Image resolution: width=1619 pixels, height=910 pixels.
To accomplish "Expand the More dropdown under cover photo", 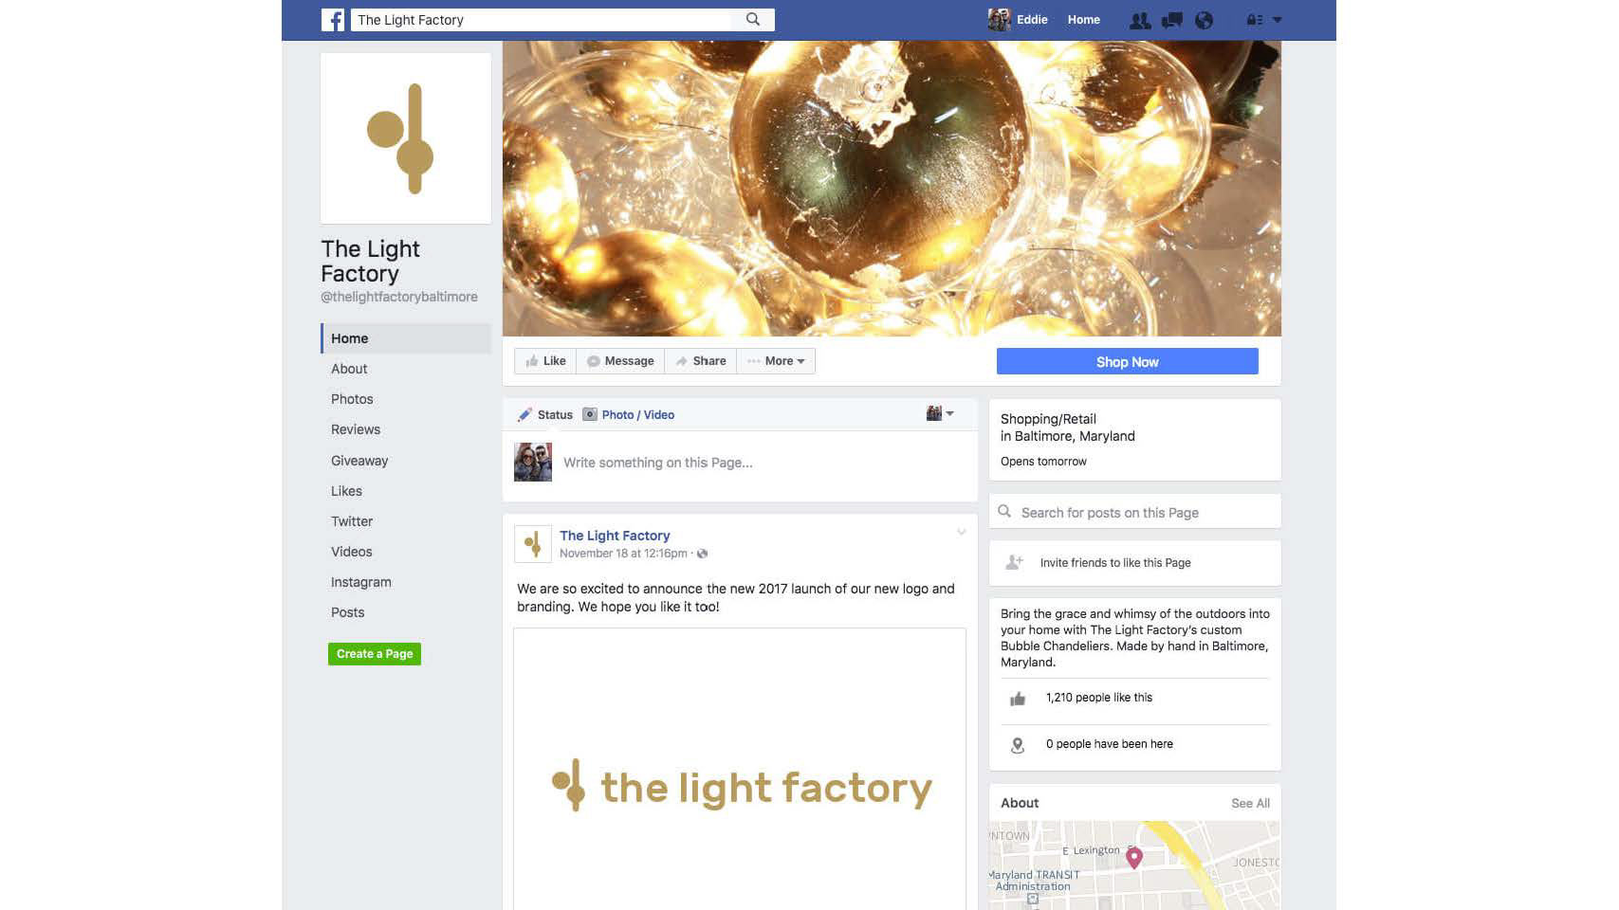I will [x=776, y=361].
